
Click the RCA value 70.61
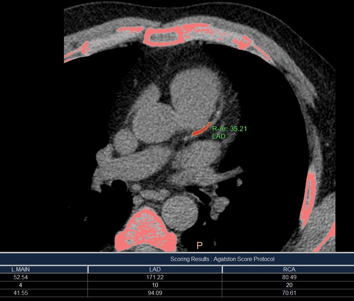[289, 293]
